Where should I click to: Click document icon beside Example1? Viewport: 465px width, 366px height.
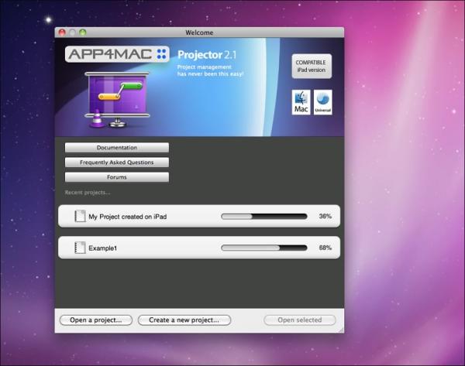click(80, 248)
